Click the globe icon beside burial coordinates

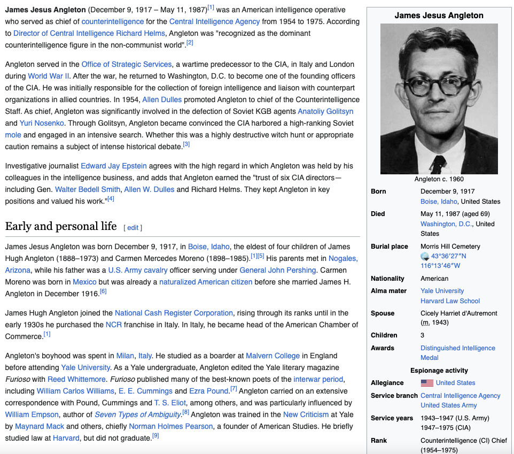click(x=425, y=256)
